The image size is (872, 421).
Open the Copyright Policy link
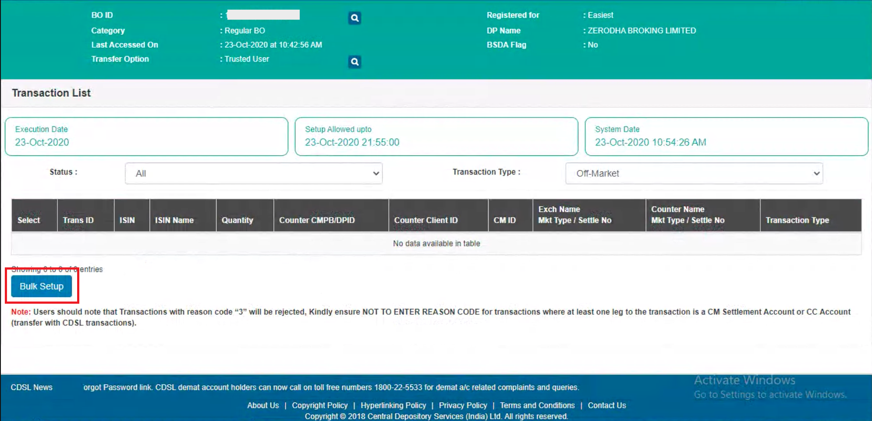[320, 405]
